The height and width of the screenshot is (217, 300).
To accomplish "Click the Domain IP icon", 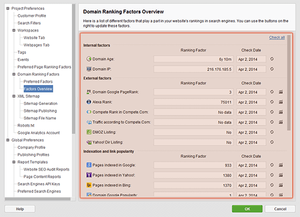I will tap(89, 69).
